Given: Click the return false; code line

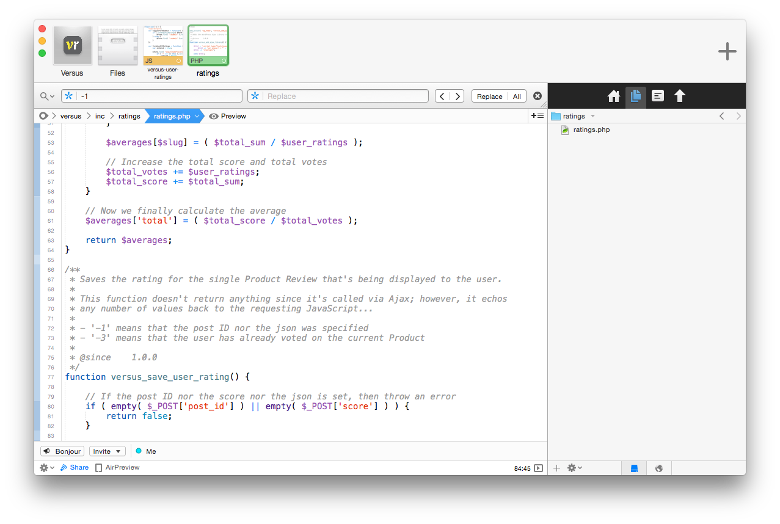Looking at the screenshot, I should [139, 416].
